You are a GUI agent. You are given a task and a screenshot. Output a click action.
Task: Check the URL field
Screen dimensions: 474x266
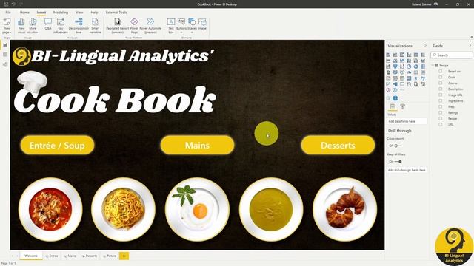441,124
